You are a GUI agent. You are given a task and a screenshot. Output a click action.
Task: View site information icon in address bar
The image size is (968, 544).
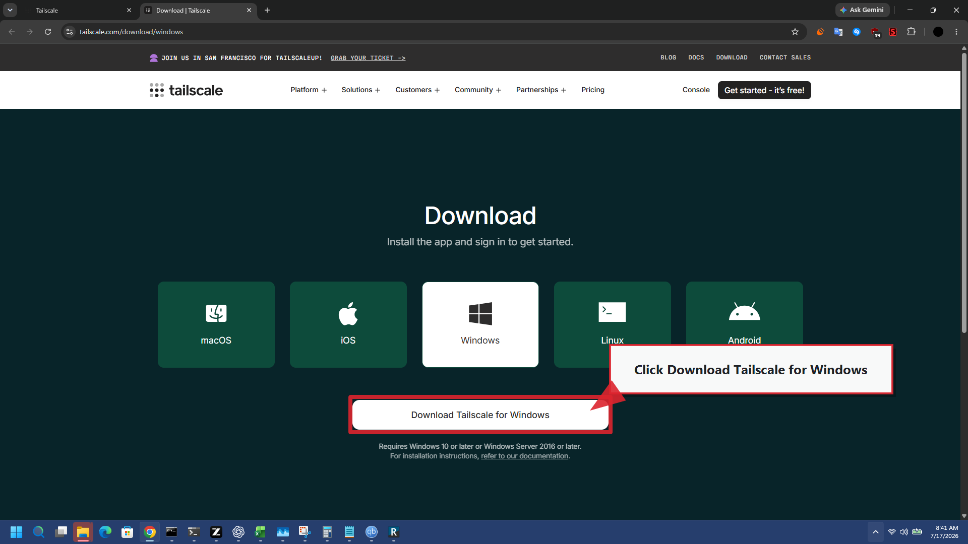(x=70, y=32)
